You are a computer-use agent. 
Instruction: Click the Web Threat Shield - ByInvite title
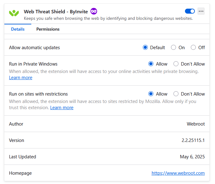pos(56,12)
